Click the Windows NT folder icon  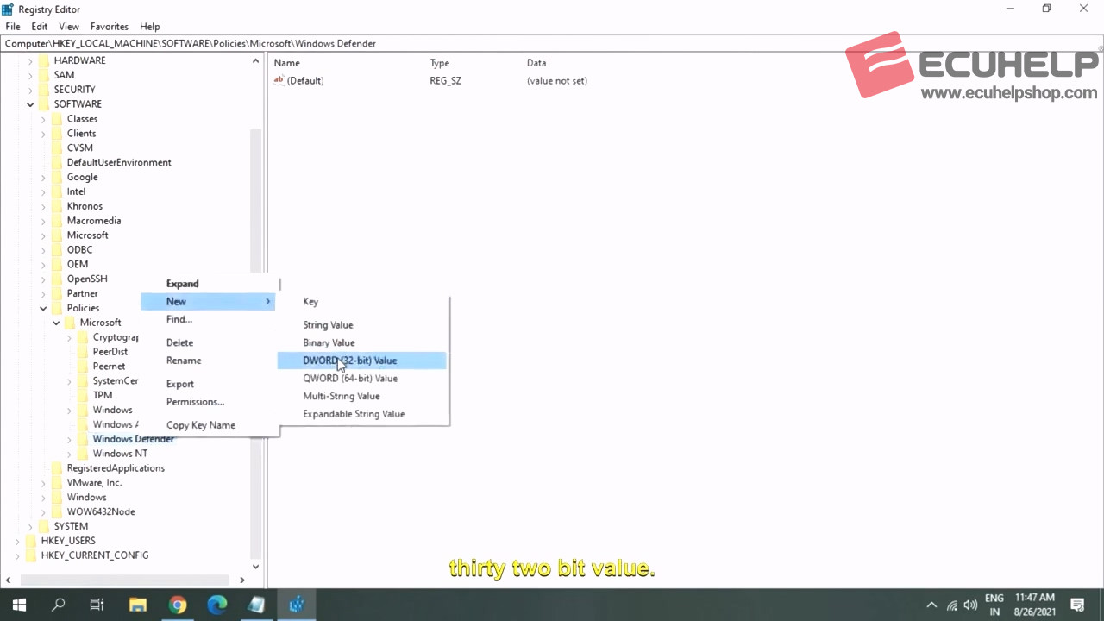click(83, 454)
